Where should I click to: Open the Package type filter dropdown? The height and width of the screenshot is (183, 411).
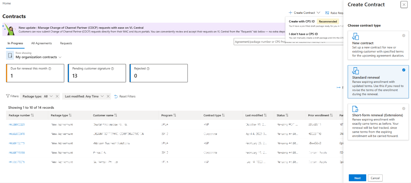point(51,96)
